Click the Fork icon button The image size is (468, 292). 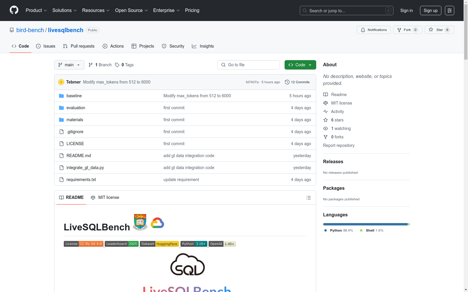point(407,30)
